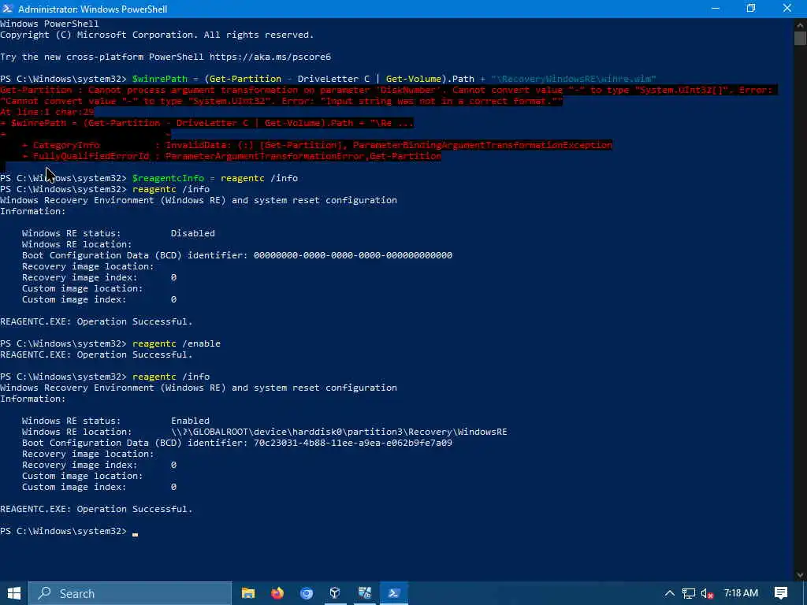
Task: Restore down the PowerShell window
Action: point(751,9)
